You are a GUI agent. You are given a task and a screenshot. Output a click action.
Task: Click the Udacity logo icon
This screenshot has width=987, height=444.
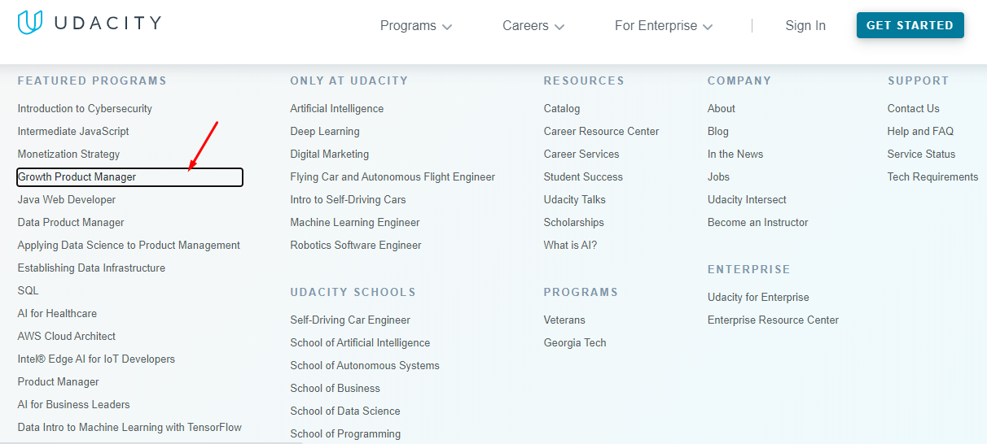29,23
